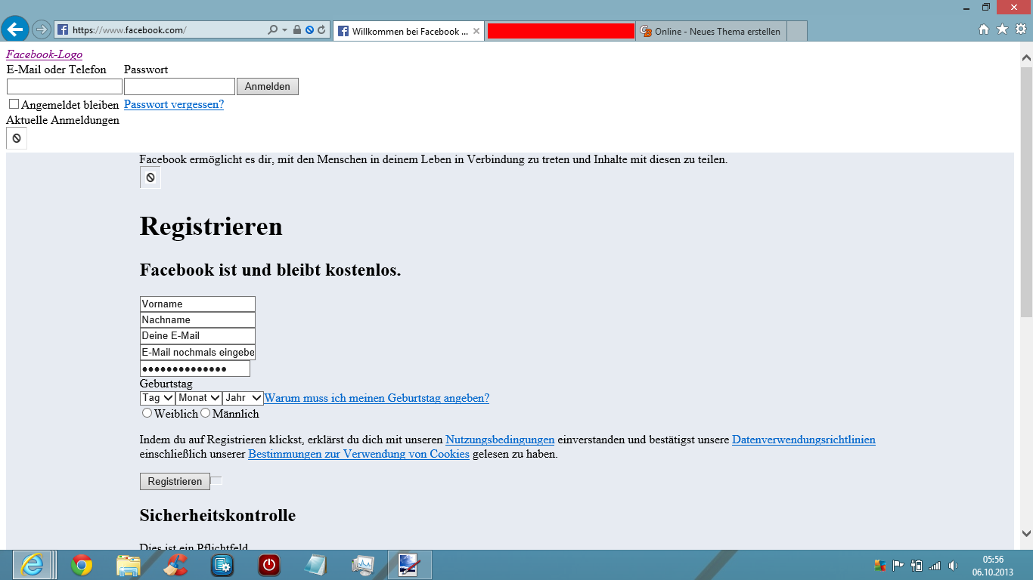Click the magnifier search icon in address bar
Image resolution: width=1033 pixels, height=580 pixels.
click(x=273, y=30)
